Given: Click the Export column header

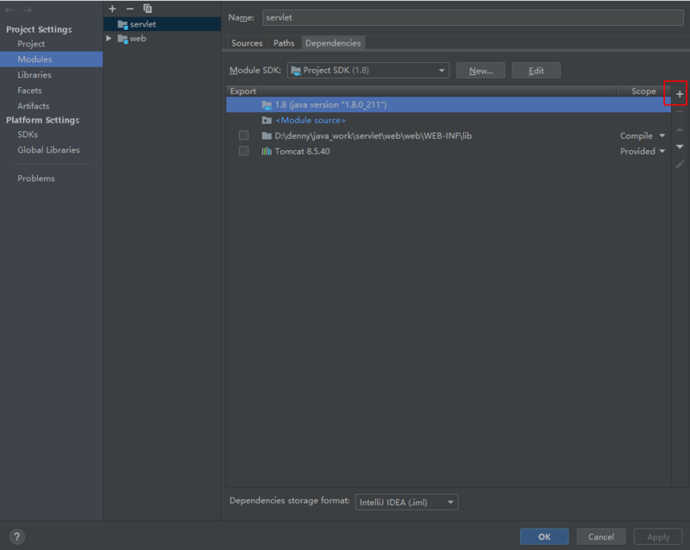Looking at the screenshot, I should pos(243,91).
